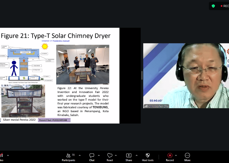
Task: Click the Type-T dryer schematic diagram
Action: tap(27, 64)
